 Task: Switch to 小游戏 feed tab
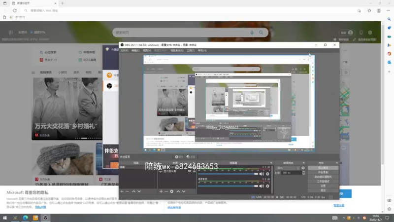tap(63, 73)
